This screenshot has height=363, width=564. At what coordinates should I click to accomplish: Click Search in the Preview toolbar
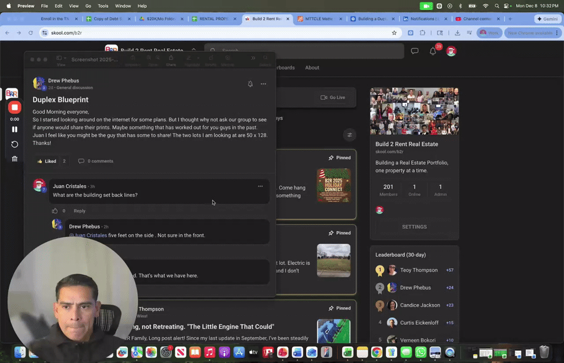(x=265, y=61)
